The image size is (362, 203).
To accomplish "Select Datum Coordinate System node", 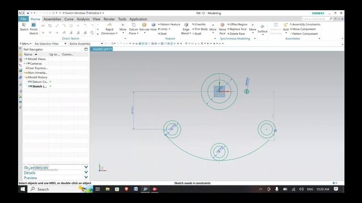I will (40, 82).
